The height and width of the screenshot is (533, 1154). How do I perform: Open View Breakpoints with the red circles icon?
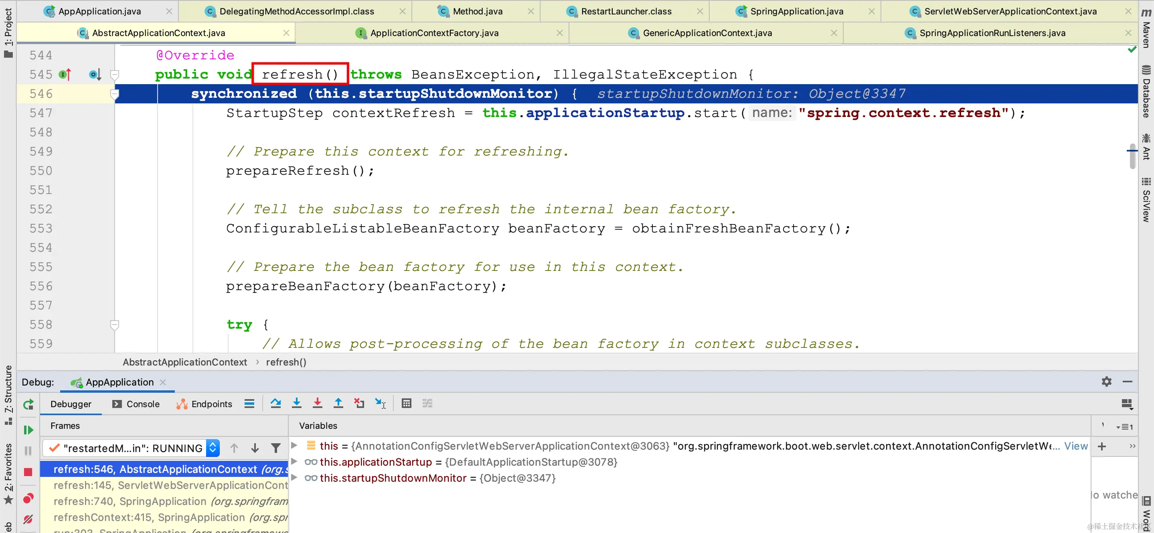pos(28,498)
